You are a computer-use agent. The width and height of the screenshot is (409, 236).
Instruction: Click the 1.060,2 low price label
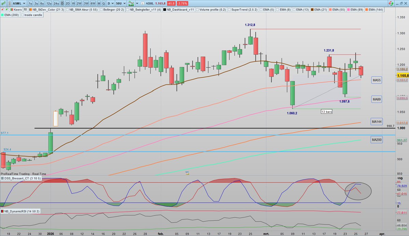click(292, 113)
